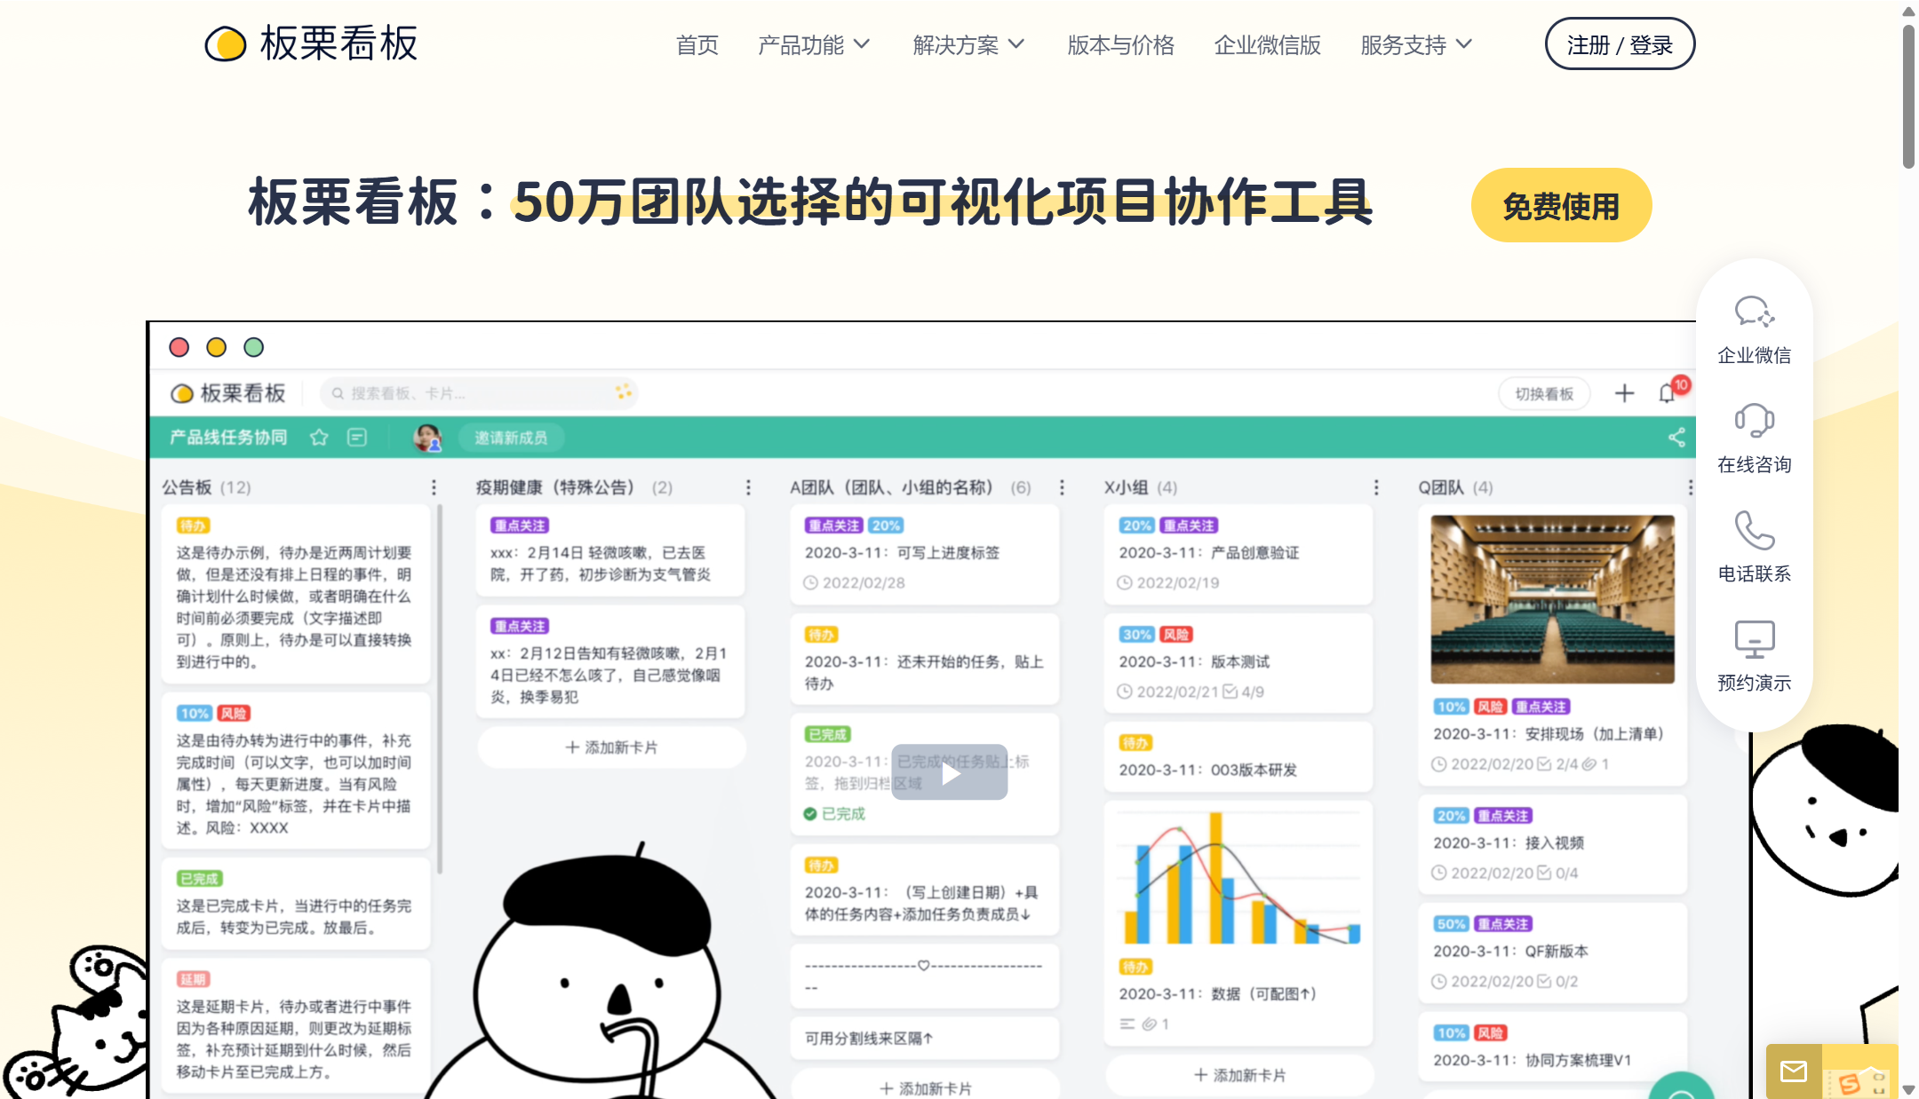Screen dimensions: 1919x1099
Task: Star the 产品线任务协同 board
Action: (319, 437)
